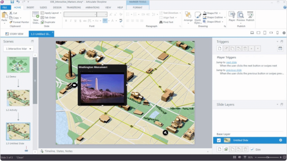Select the 1.2 Activity slide thumbnail
Image resolution: width=287 pixels, height=161 pixels.
coord(18,98)
